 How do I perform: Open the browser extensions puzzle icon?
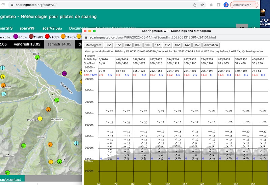tap(211, 5)
